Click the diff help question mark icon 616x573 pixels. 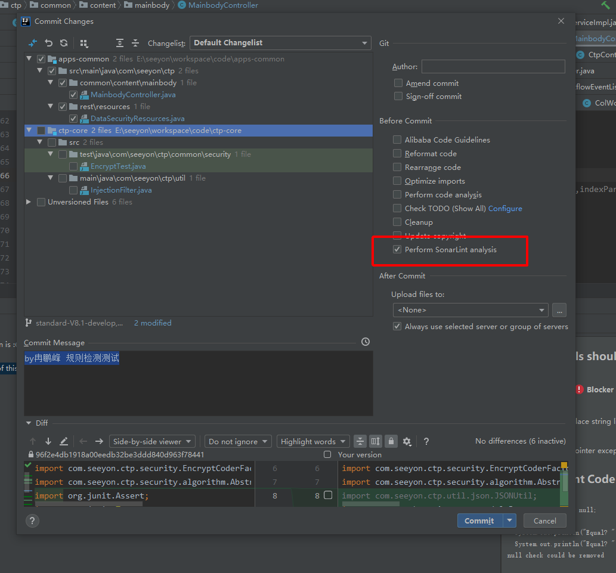click(426, 441)
